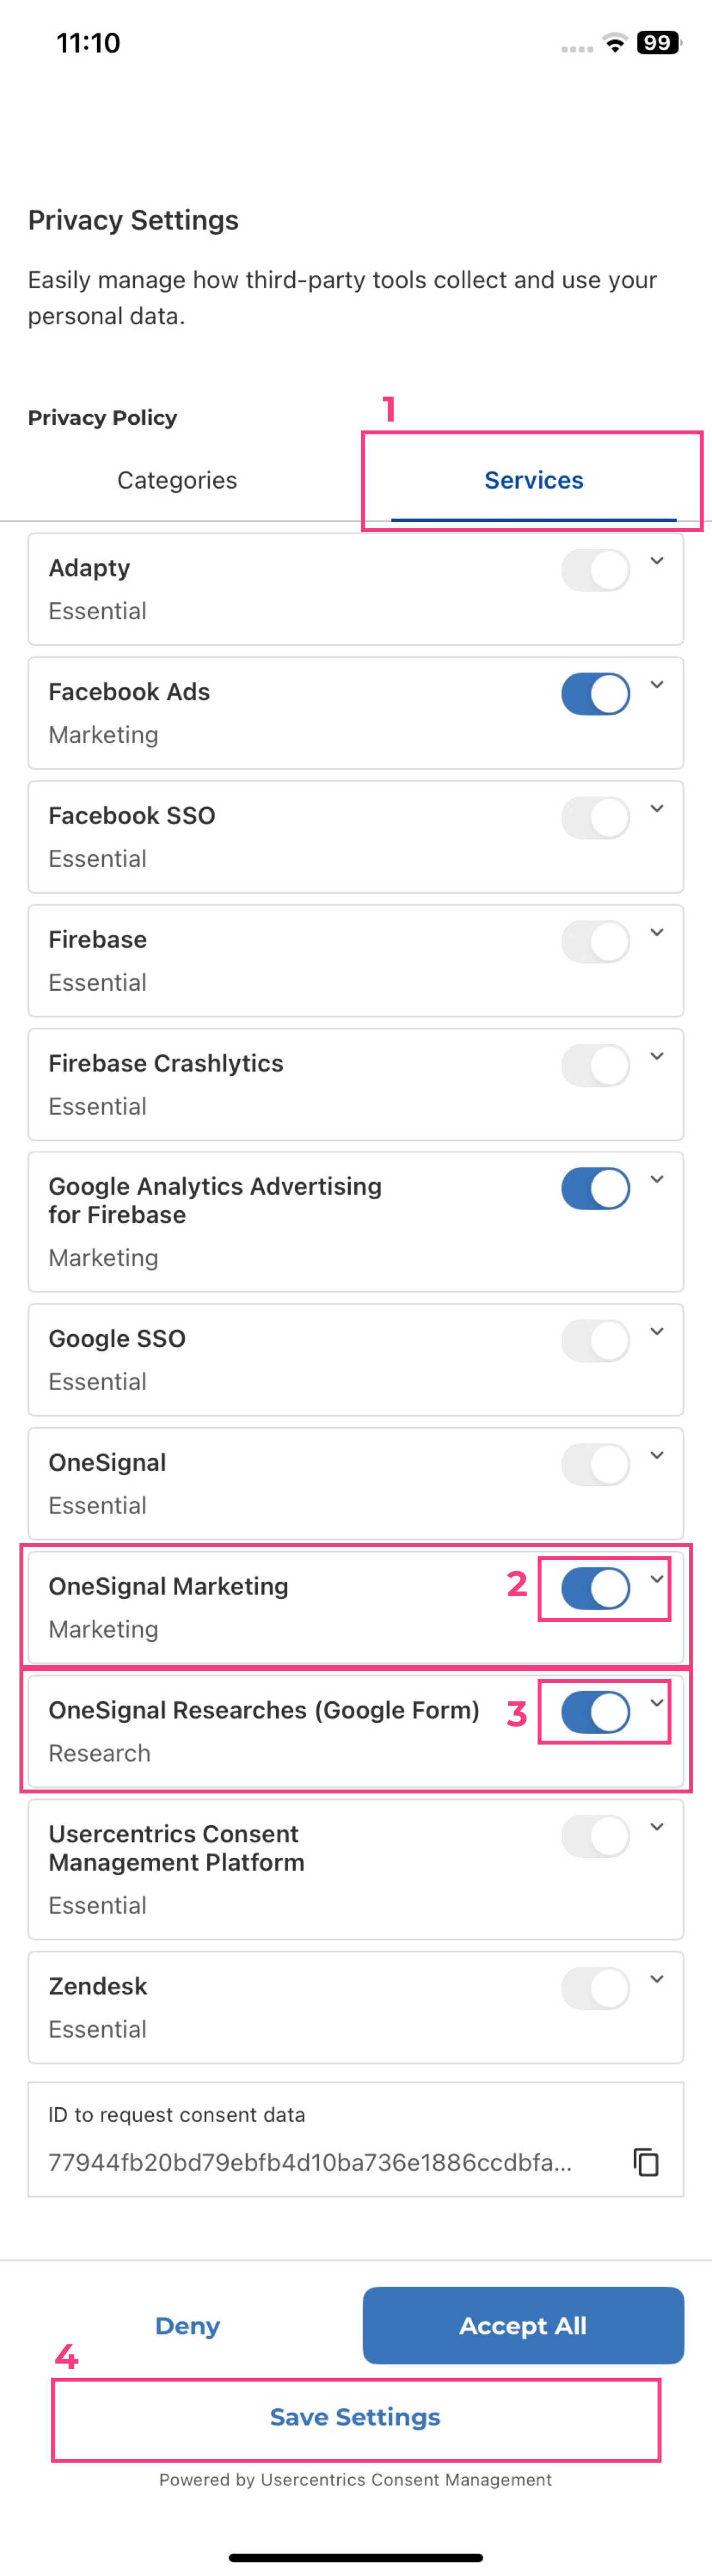Expand the Adapty service details
This screenshot has width=712, height=2576.
[x=657, y=561]
